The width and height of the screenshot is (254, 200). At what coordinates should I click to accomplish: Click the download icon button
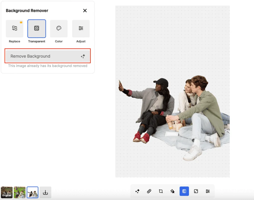(x=45, y=192)
